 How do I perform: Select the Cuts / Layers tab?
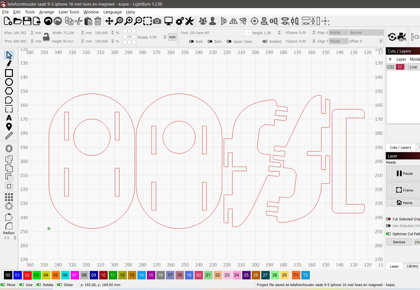coord(400,147)
